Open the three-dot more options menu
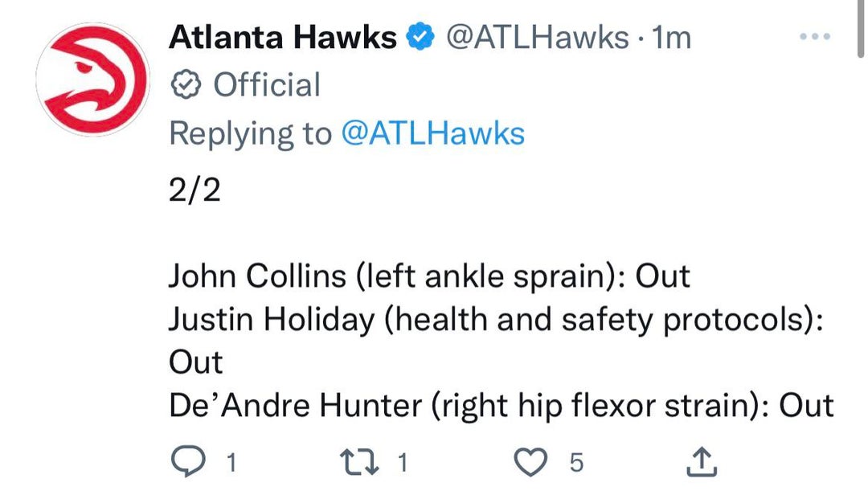Image resolution: width=868 pixels, height=499 pixels. 815,37
